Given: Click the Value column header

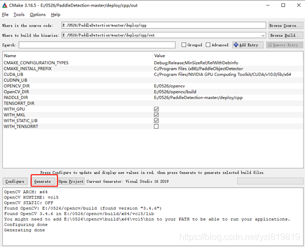Looking at the screenshot, I should click(x=159, y=56).
